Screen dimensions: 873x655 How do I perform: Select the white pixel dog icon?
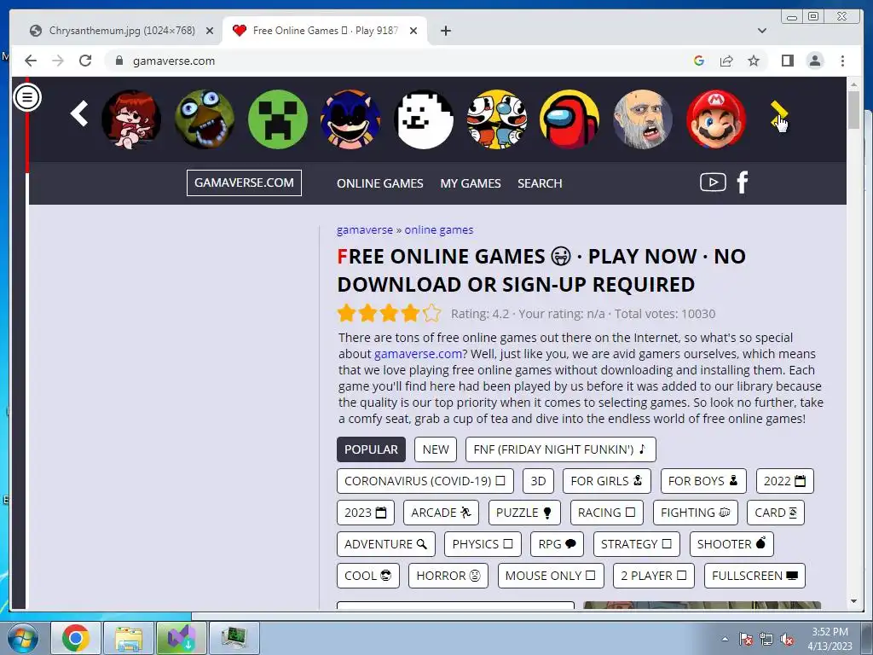[x=424, y=119]
